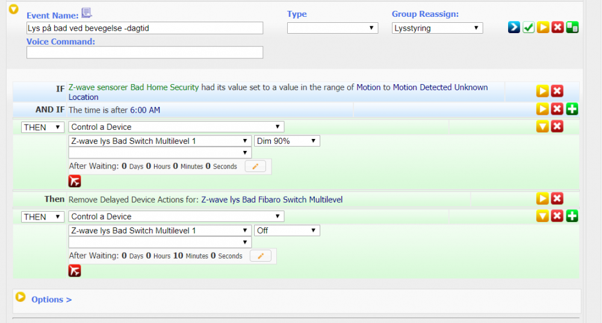
Task: Open the Group Reassign Lysstyring dropdown
Action: [437, 28]
